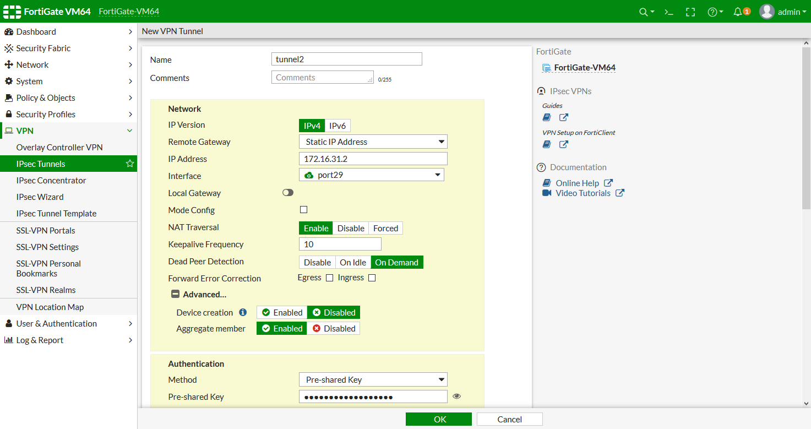Click the VPN laptop icon
Screen dimensions: 811x429
(x=9, y=131)
